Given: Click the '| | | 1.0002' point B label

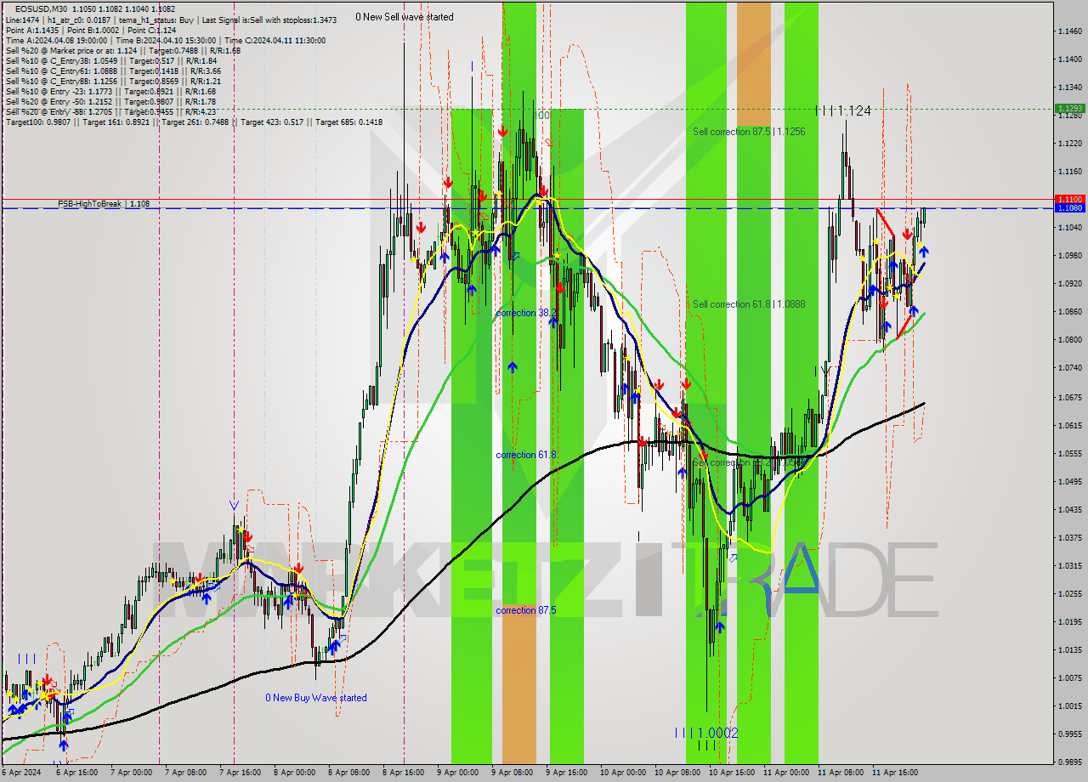Looking at the screenshot, I should pos(707,733).
